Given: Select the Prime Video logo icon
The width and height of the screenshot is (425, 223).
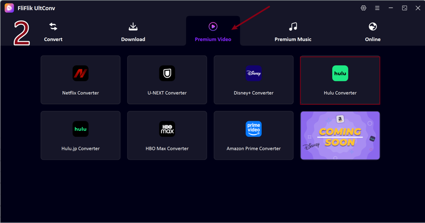Looking at the screenshot, I should pyautogui.click(x=253, y=129).
